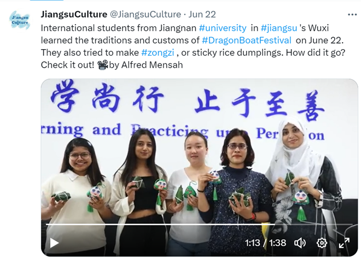Open the tweet's three-dot more menu
The height and width of the screenshot is (261, 361).
[352, 15]
